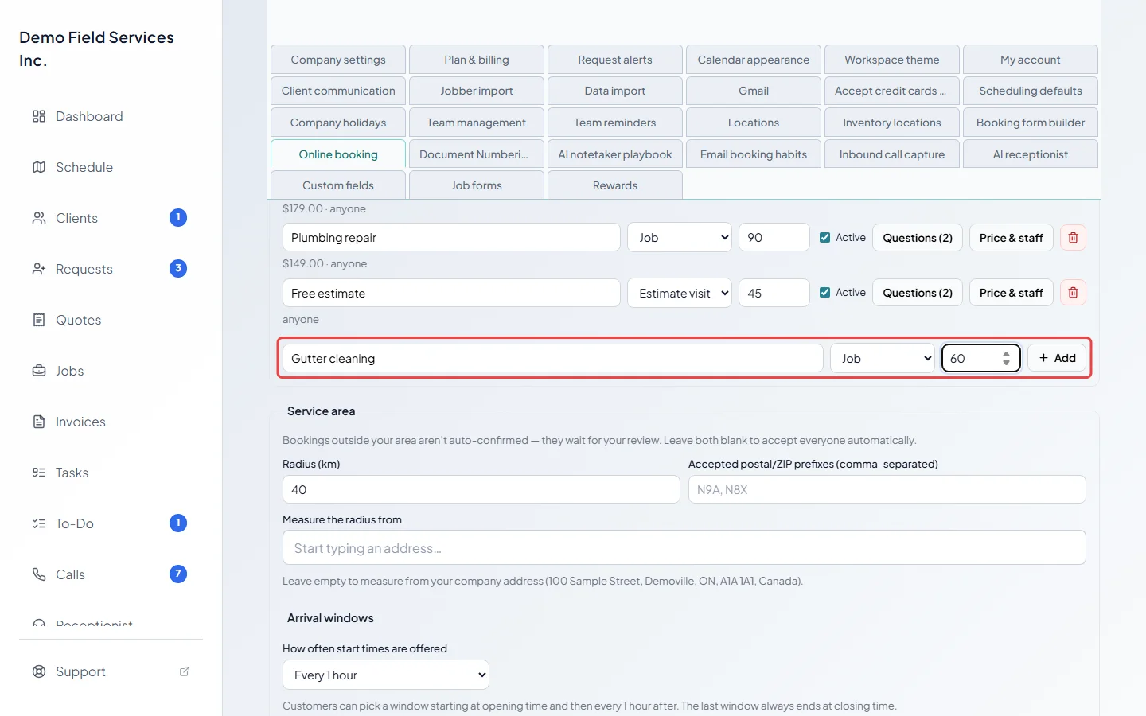Open the type dropdown for Plumbing repair
1146x716 pixels.
pos(680,238)
